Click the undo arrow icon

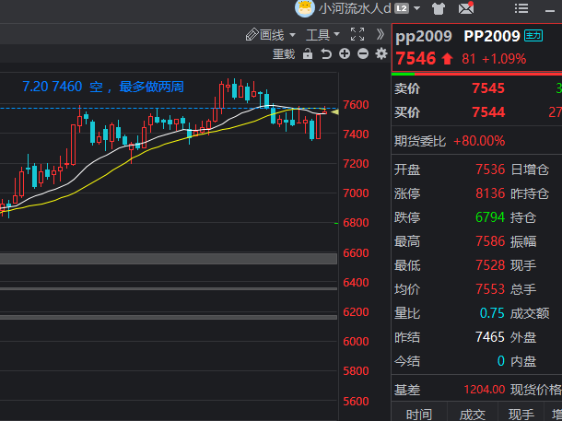pos(326,53)
